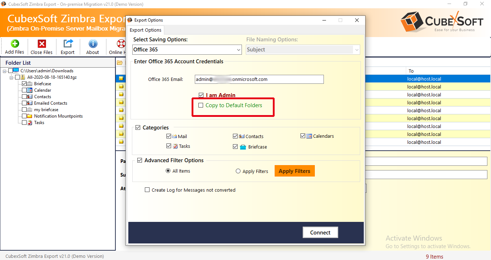Click the Contacts card icon in tree
The width and height of the screenshot is (491, 260).
(29, 97)
